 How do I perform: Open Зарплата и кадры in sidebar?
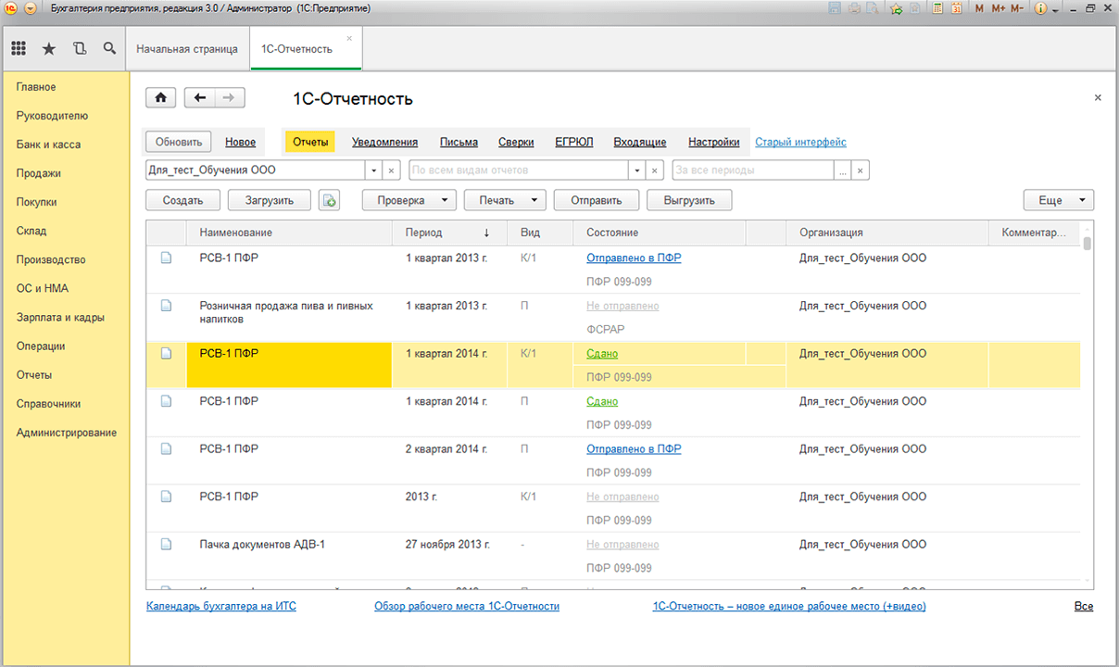coord(60,317)
